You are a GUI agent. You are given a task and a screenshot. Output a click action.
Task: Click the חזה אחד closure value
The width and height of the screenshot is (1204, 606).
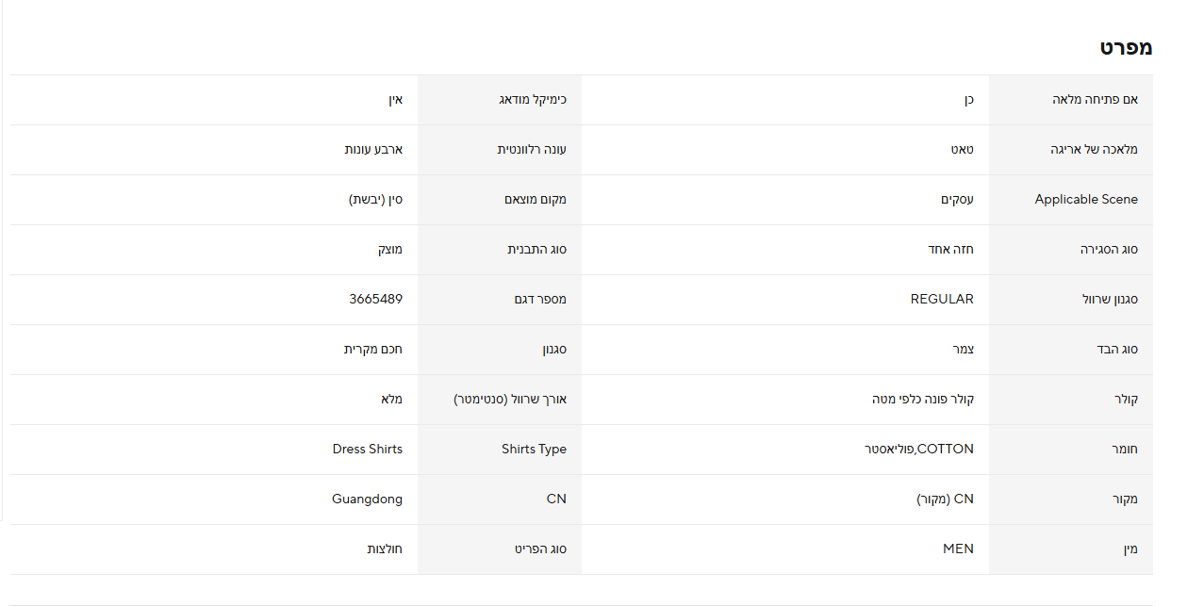tap(950, 250)
